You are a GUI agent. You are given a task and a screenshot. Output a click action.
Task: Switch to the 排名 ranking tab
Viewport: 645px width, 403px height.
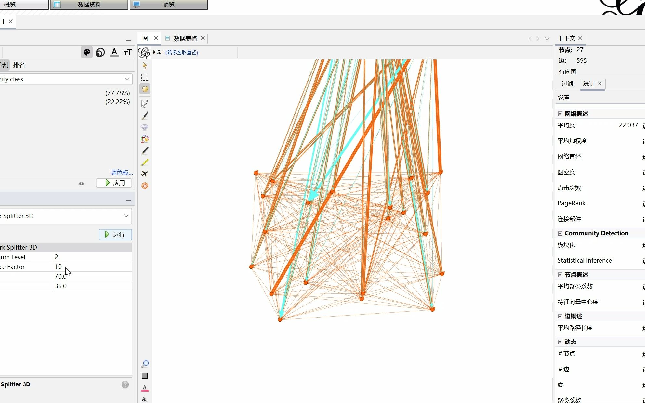tap(19, 65)
